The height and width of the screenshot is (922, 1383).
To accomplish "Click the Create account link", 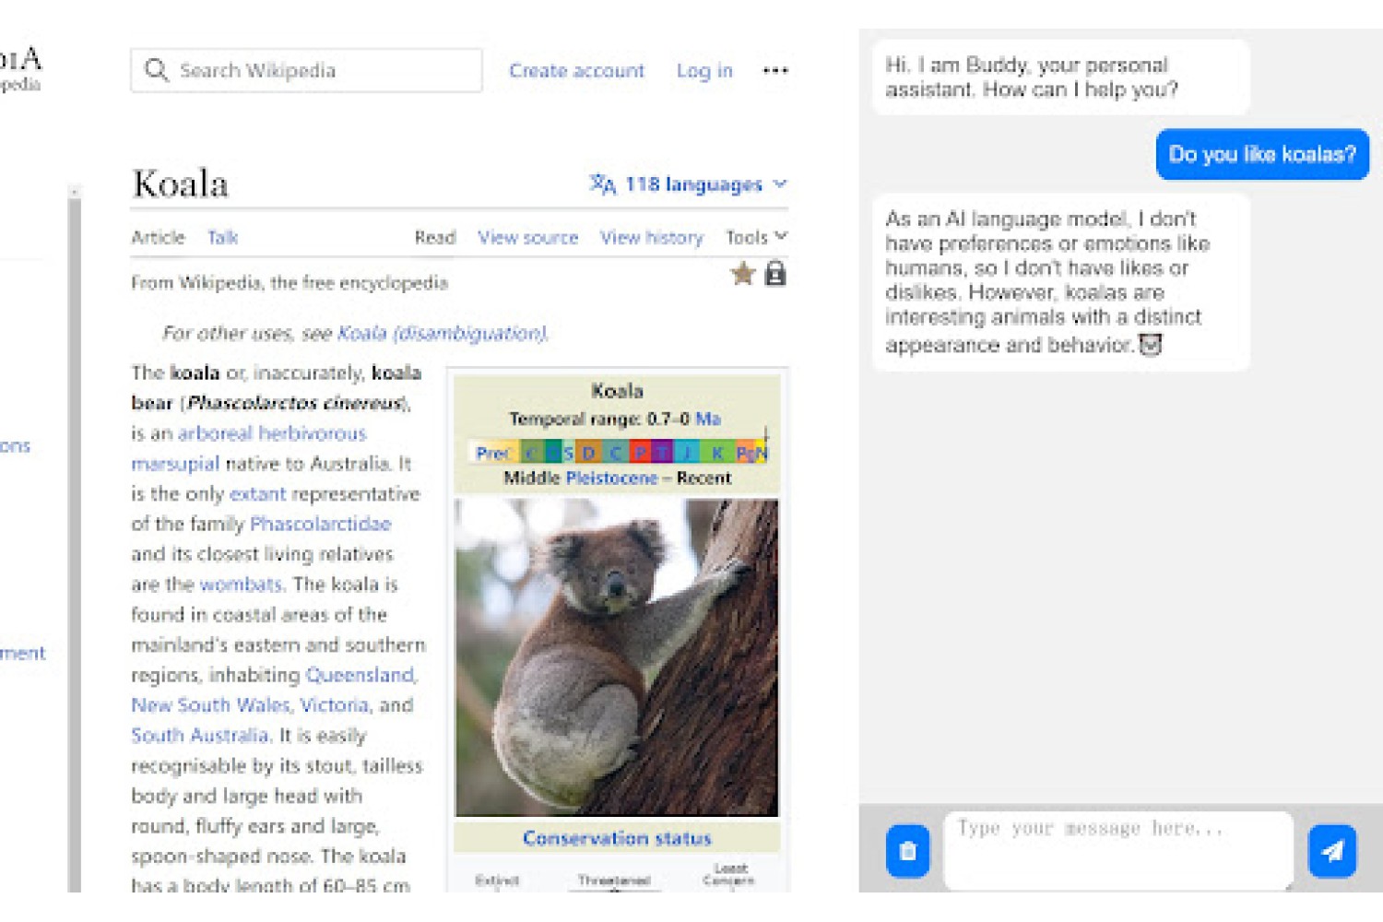I will [576, 70].
